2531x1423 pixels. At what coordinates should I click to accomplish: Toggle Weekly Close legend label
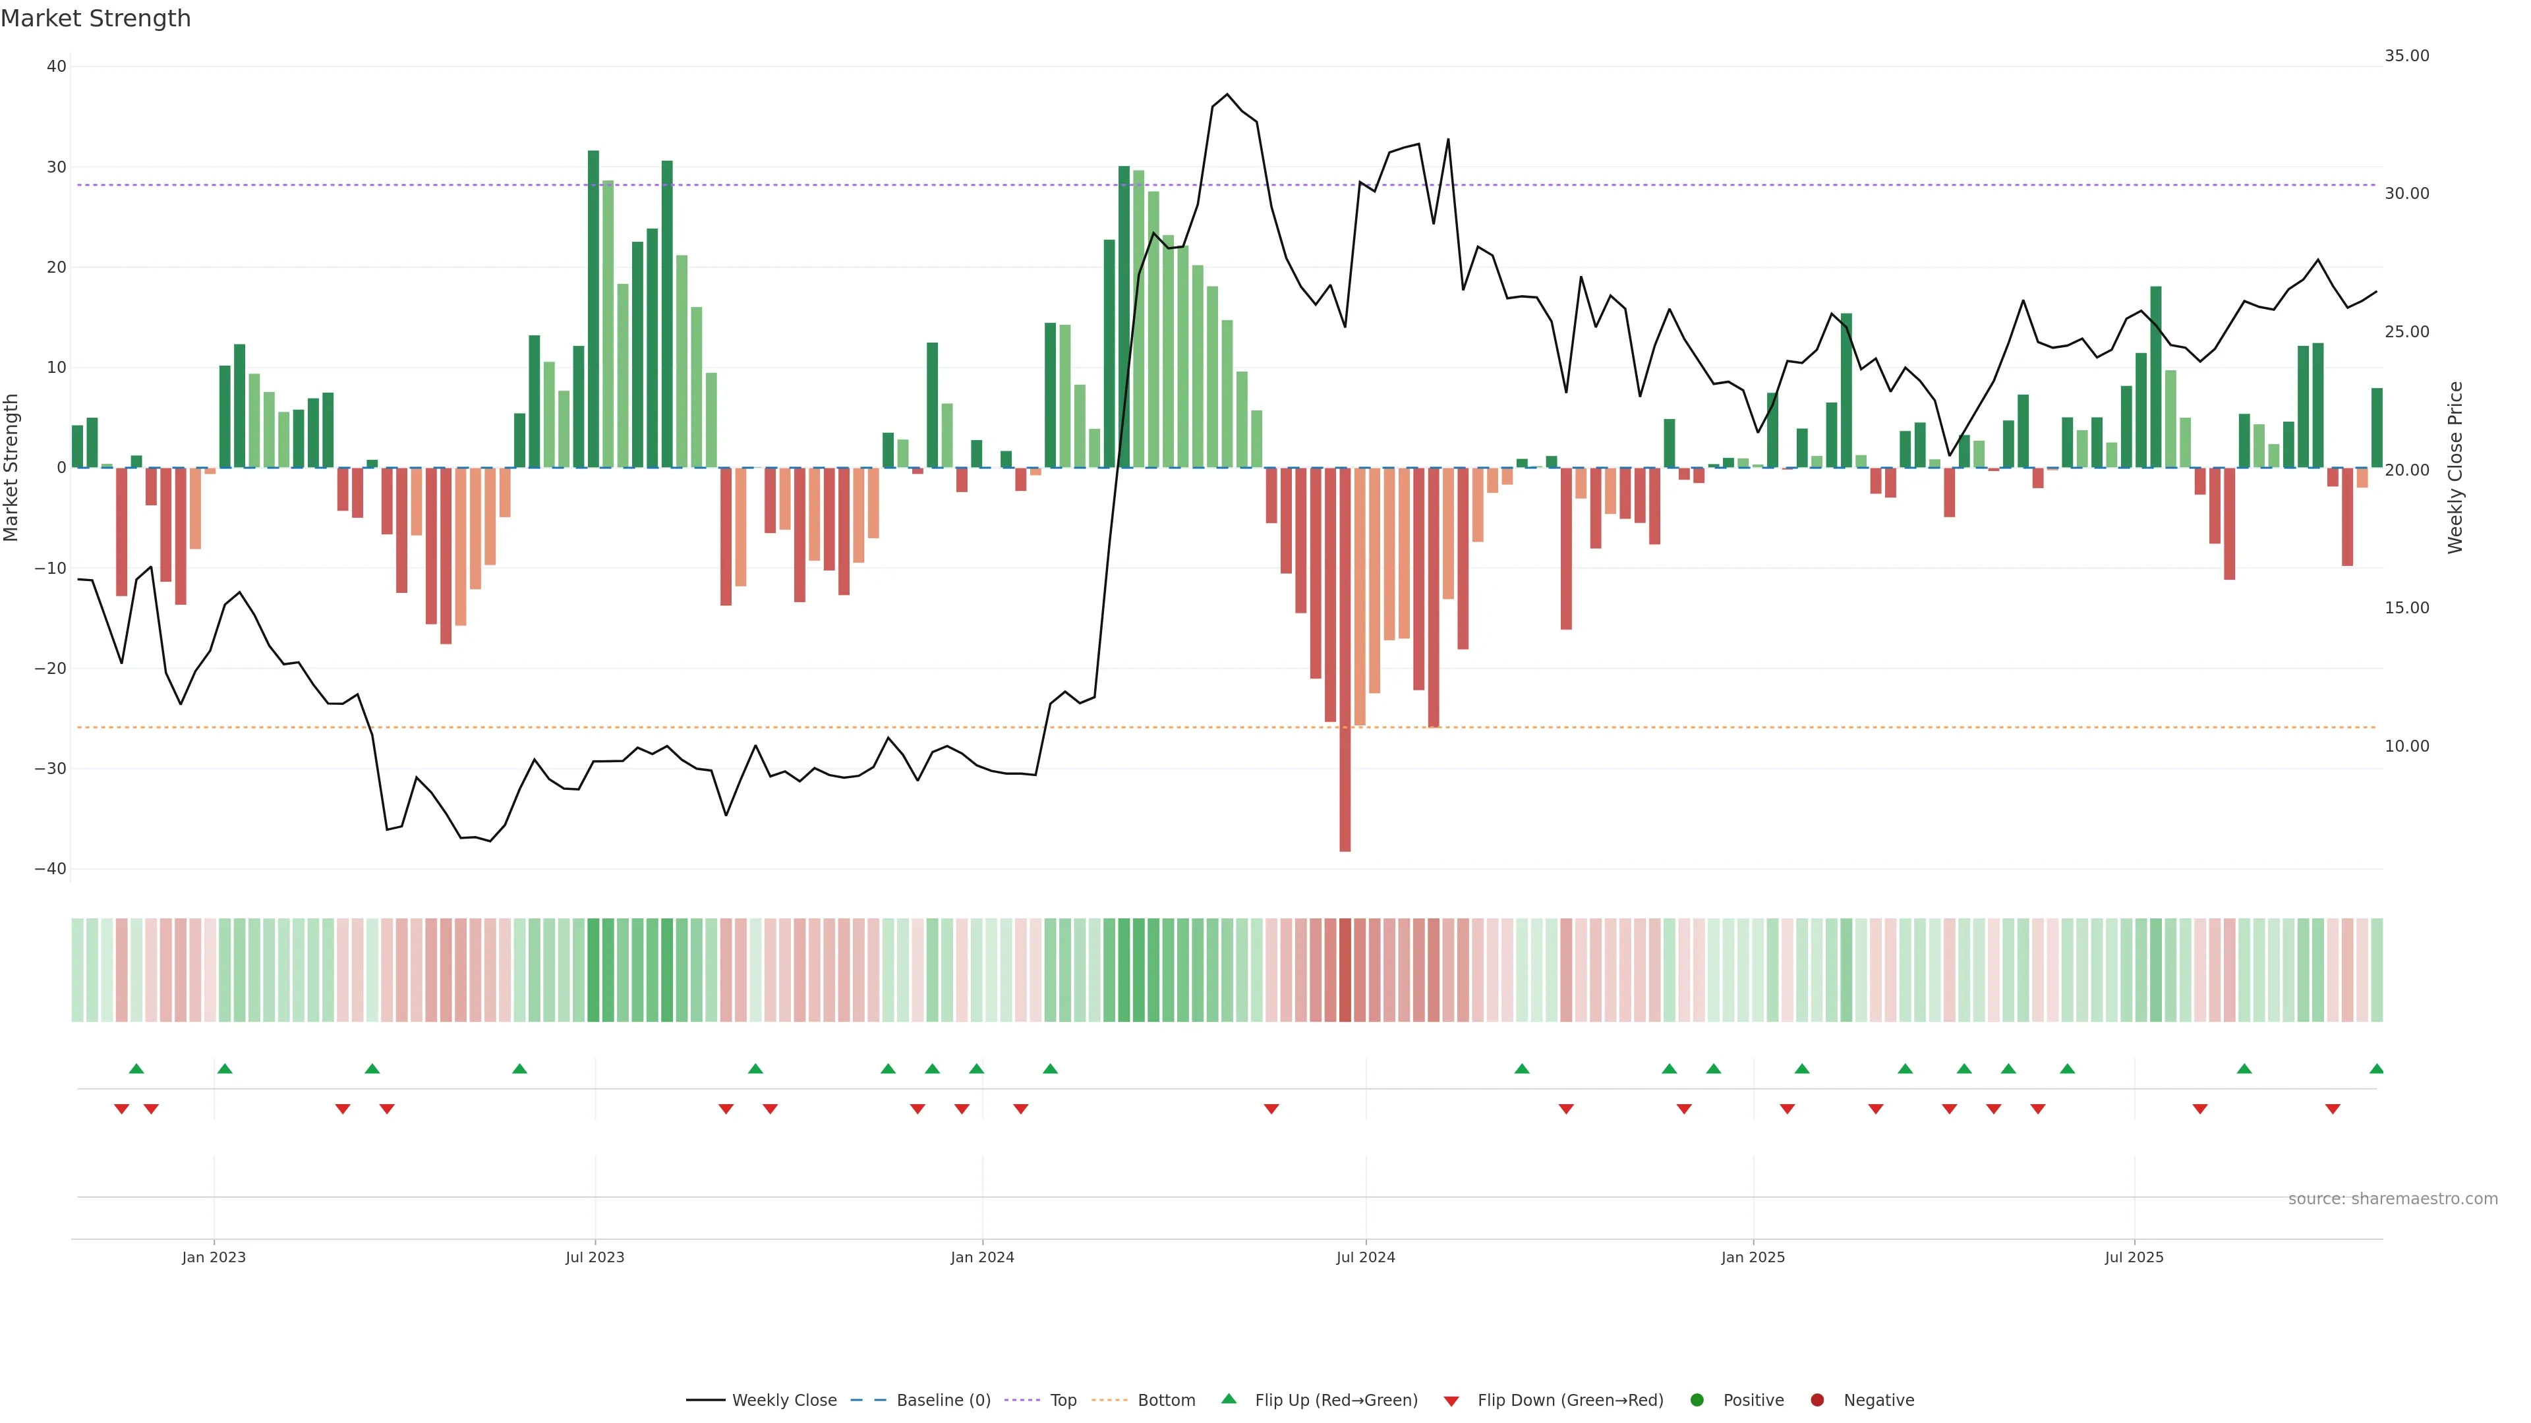784,1401
